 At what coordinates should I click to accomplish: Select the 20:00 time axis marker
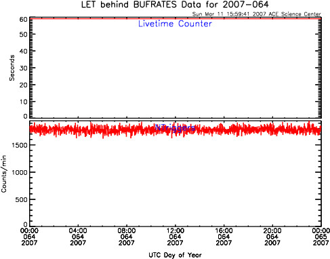pyautogui.click(x=272, y=237)
